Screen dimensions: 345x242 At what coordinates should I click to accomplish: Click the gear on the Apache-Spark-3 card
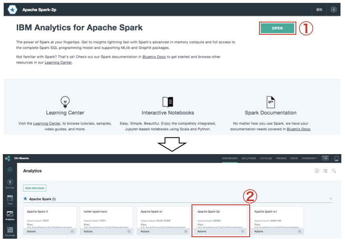[72, 231]
